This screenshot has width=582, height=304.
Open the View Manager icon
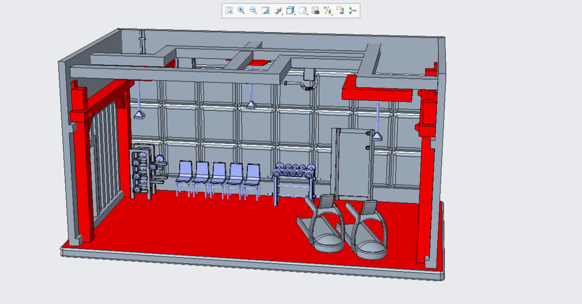click(x=303, y=10)
